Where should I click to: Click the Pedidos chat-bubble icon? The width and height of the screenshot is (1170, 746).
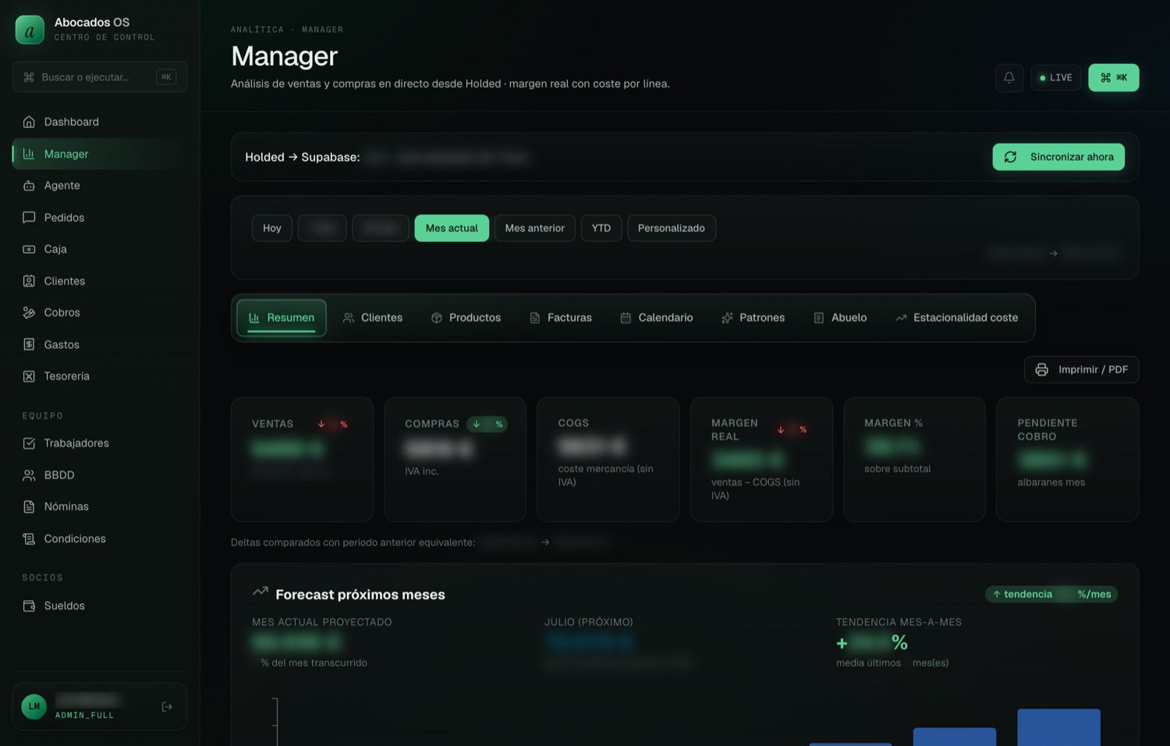point(29,218)
